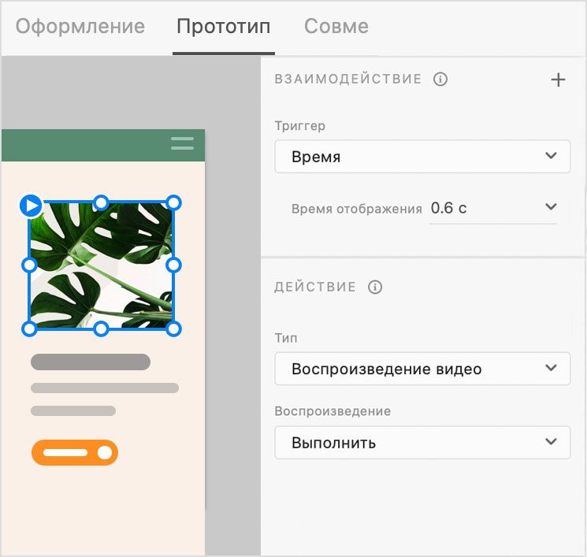Open Тип dropdown showing Воспроизведение видео
The width and height of the screenshot is (587, 557).
click(422, 369)
